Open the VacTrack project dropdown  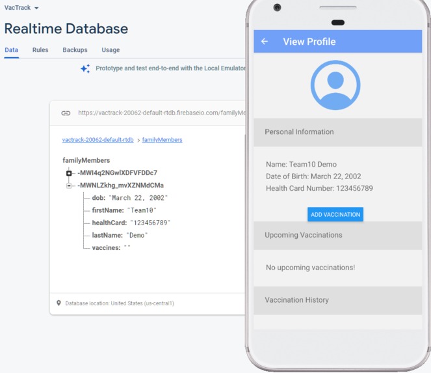point(21,8)
